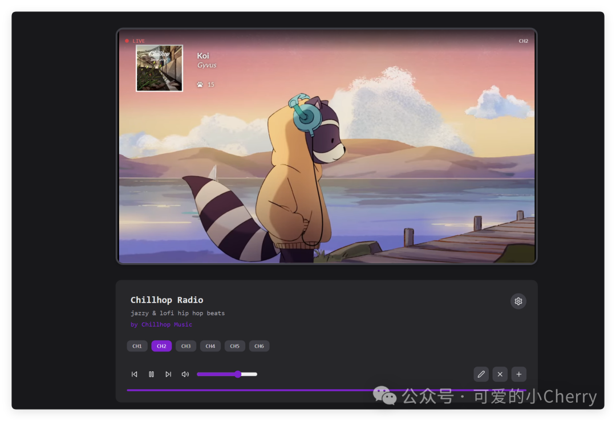
Task: Click the CH2 label on video
Action: tap(523, 41)
